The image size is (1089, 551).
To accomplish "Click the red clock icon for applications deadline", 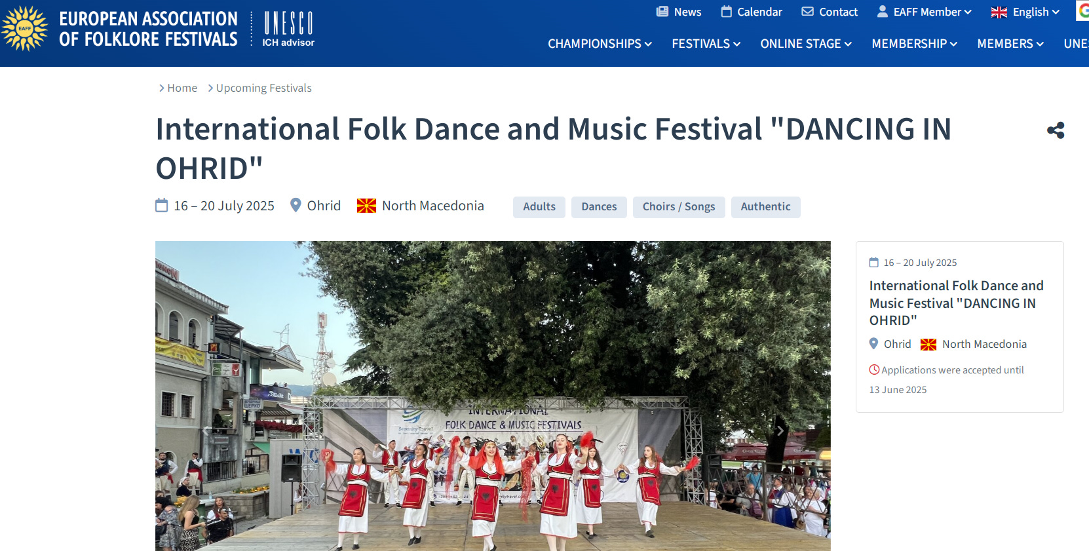I will click(874, 370).
